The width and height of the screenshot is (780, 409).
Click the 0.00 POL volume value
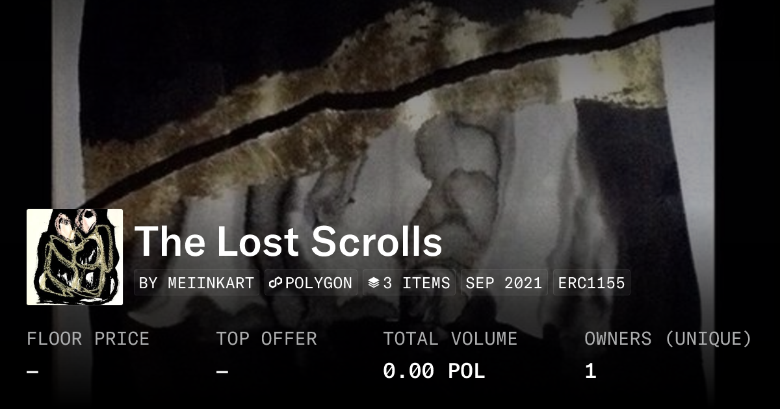pyautogui.click(x=434, y=371)
